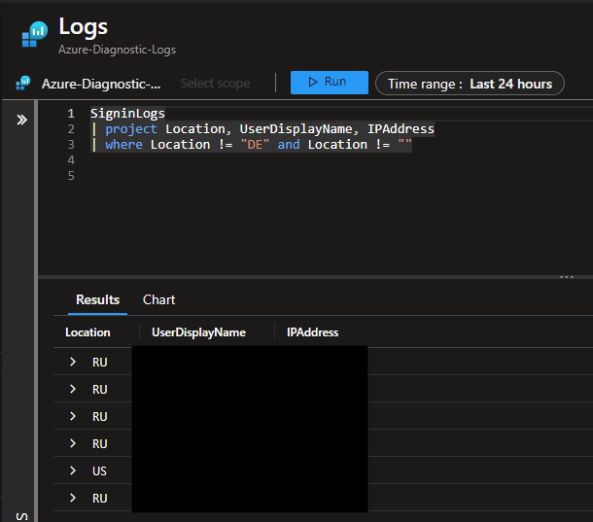The height and width of the screenshot is (522, 593).
Task: Expand the last RU result row
Action: (x=73, y=498)
